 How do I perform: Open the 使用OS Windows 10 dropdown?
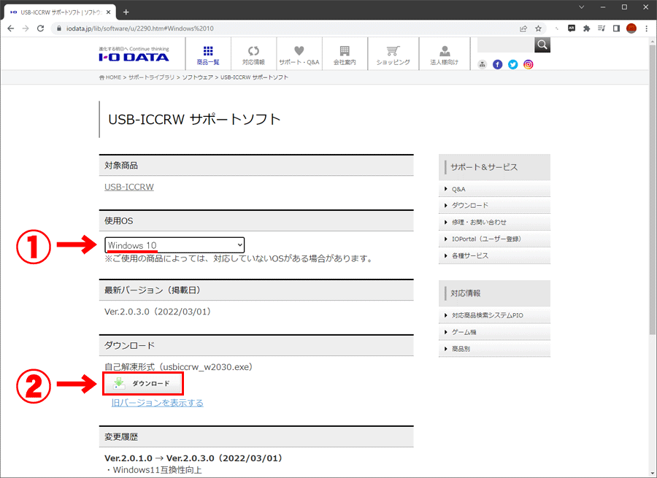pos(174,245)
